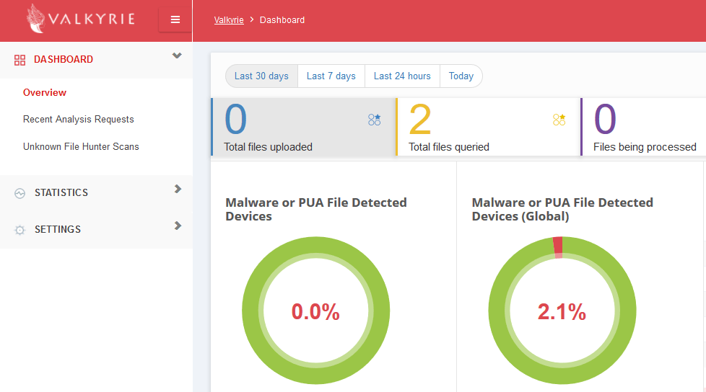Open Unknown File Hunter Scans
This screenshot has width=706, height=392.
[81, 146]
